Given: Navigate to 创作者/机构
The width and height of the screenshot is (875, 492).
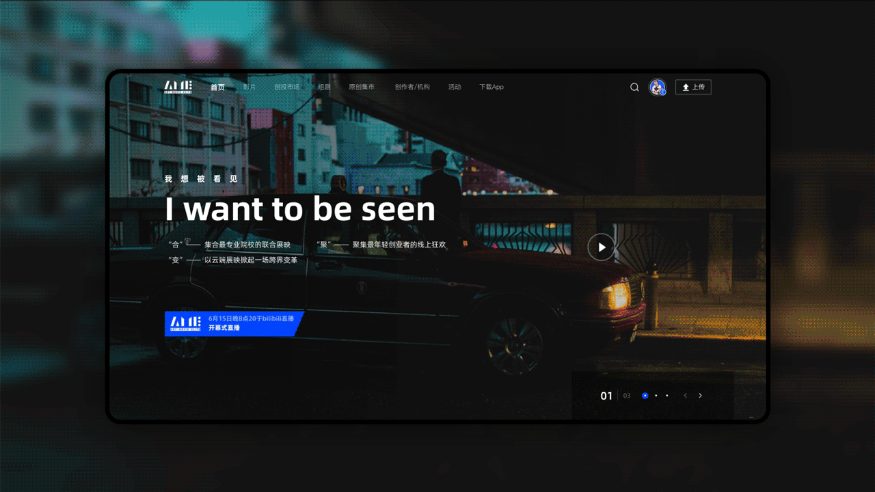Looking at the screenshot, I should click(x=412, y=87).
